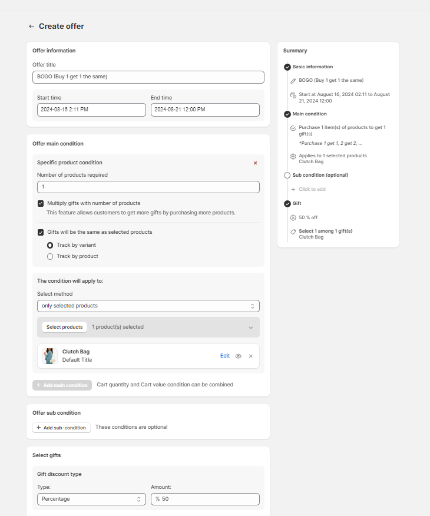Remove Clutch Bag from selected products
Screen dimensions: 430x516
[250, 356]
